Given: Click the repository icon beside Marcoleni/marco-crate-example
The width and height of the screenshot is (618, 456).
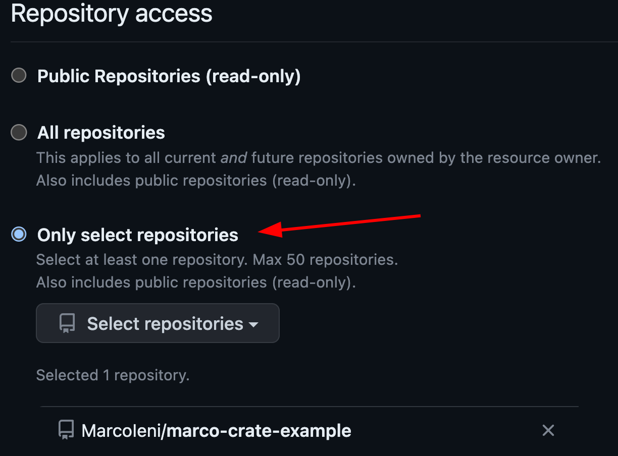Looking at the screenshot, I should (65, 430).
